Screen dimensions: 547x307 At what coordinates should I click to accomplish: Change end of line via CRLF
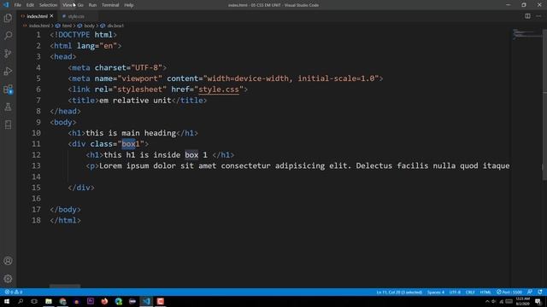coord(470,292)
